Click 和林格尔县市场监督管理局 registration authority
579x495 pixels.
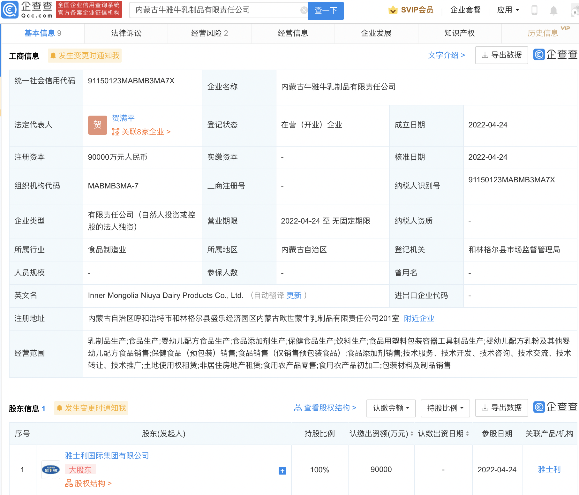coord(514,250)
